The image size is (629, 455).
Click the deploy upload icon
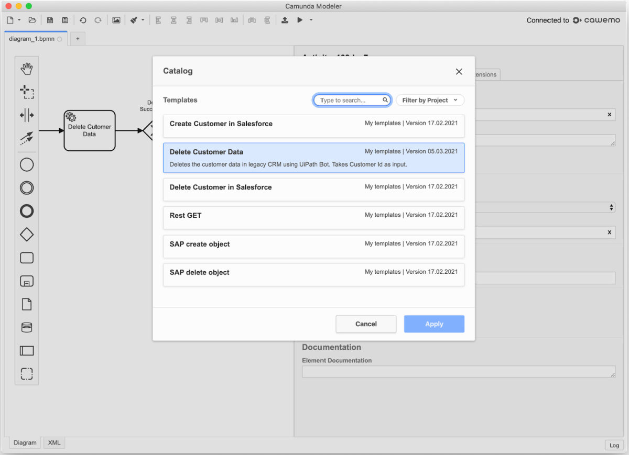285,20
